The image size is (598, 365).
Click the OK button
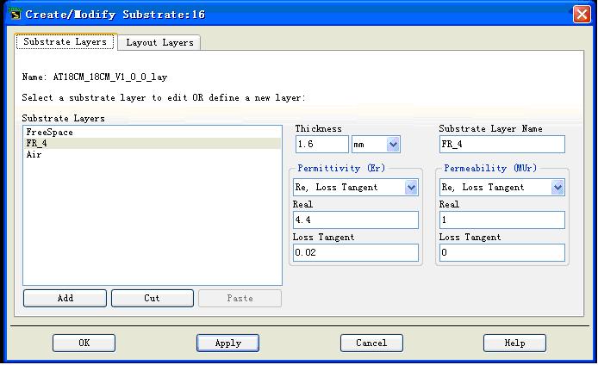click(x=84, y=343)
